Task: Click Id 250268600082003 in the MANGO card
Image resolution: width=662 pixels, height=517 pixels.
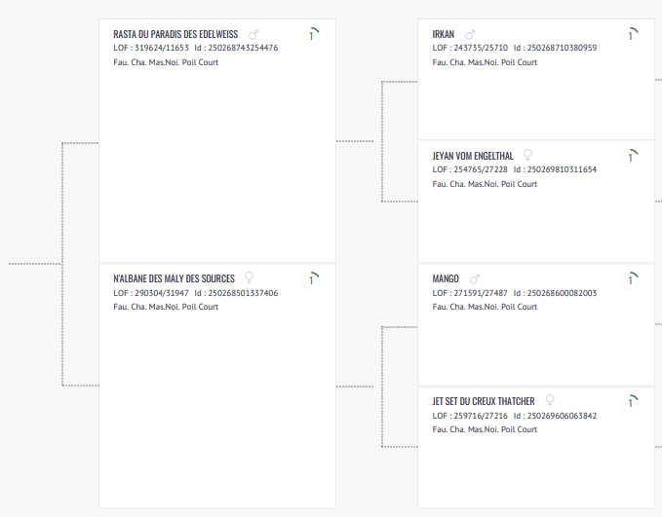Action: click(x=555, y=292)
